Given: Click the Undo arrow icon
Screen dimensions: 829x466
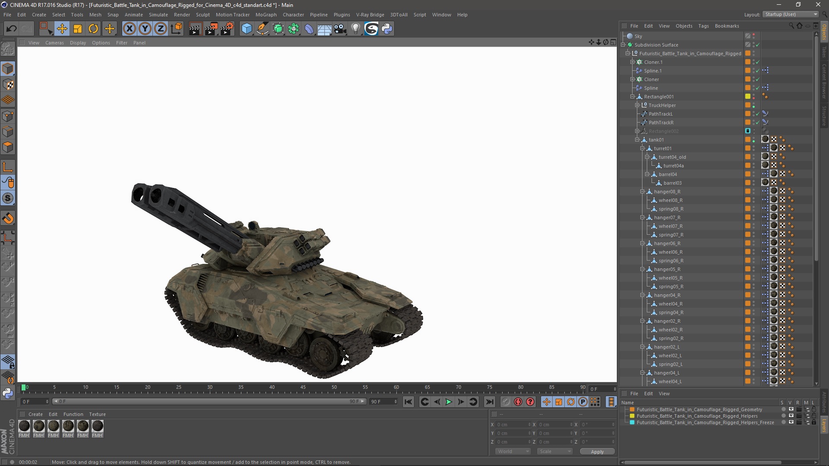Looking at the screenshot, I should coord(12,29).
